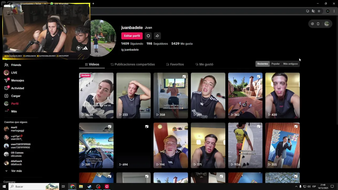Open the 1409 Siguiendo list
The width and height of the screenshot is (338, 190).
pos(132,44)
